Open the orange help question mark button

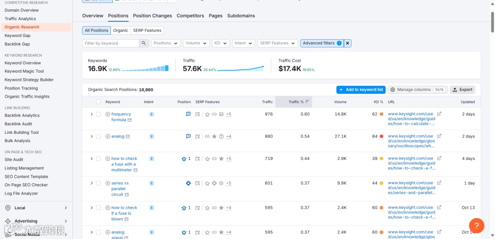pos(477,225)
